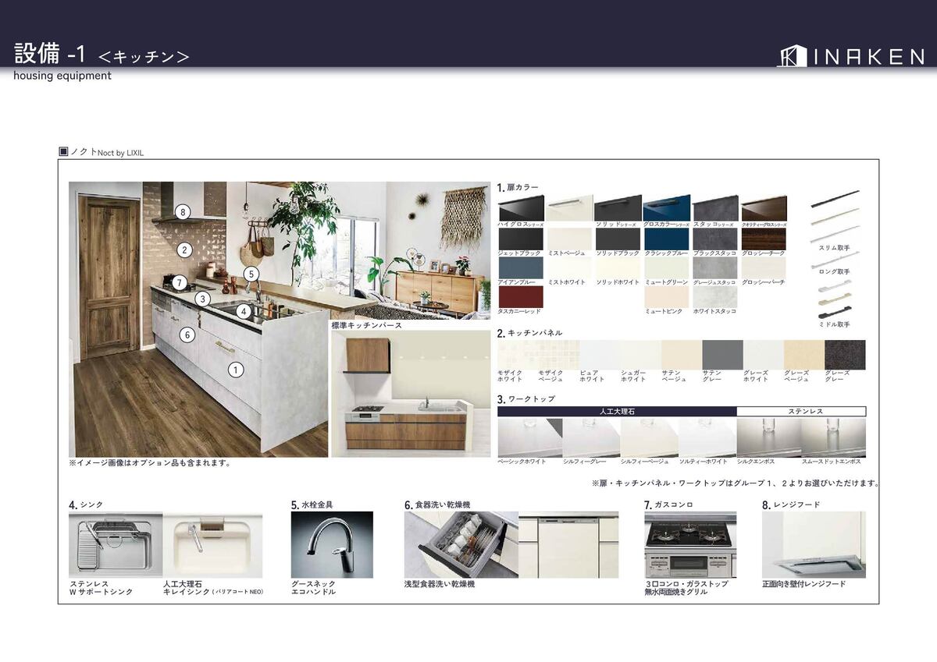This screenshot has height=662, width=937.
Task: Click circled number 3 worktop marker
Action: pyautogui.click(x=202, y=299)
